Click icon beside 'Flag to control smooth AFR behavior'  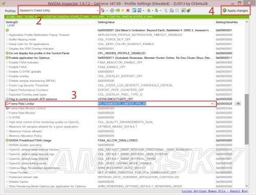coord(7,99)
